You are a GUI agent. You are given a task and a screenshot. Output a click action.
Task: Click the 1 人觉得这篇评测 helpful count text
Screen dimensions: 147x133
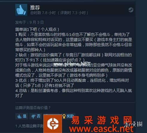click(29, 126)
